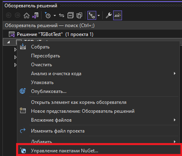The image size is (182, 156).
Task: Select Упаковать menu entry
Action: pyautogui.click(x=99, y=82)
